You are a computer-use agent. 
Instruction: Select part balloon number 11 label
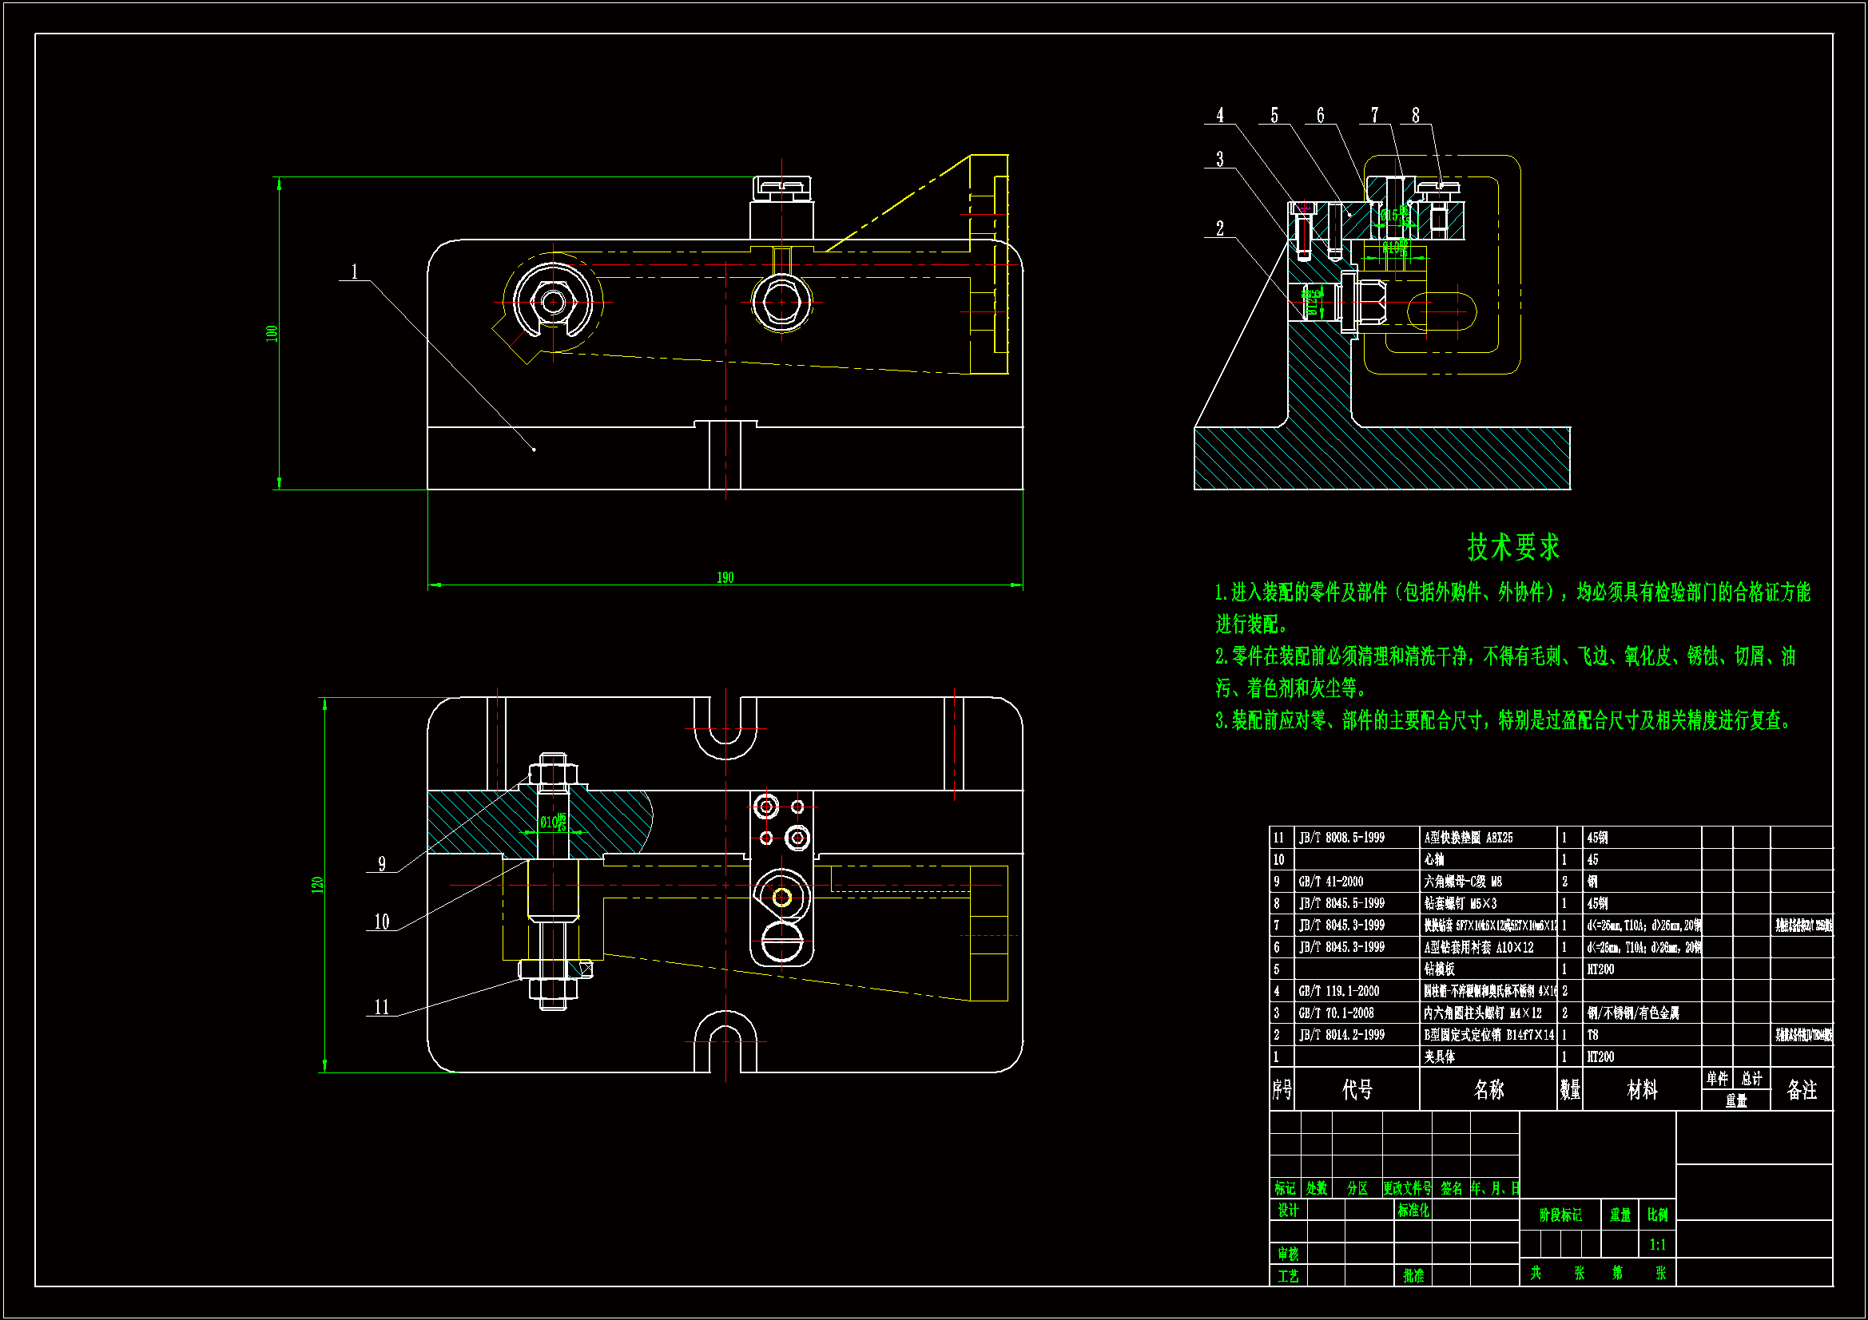point(382,1007)
